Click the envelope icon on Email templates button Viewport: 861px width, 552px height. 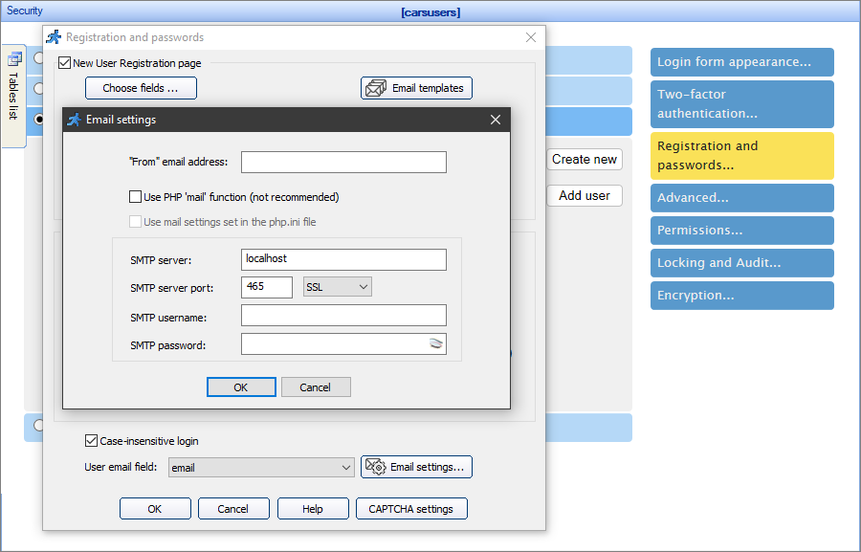tap(373, 87)
